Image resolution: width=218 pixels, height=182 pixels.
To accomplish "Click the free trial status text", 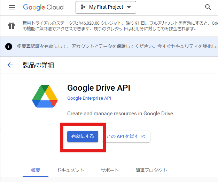I will click(x=120, y=26).
